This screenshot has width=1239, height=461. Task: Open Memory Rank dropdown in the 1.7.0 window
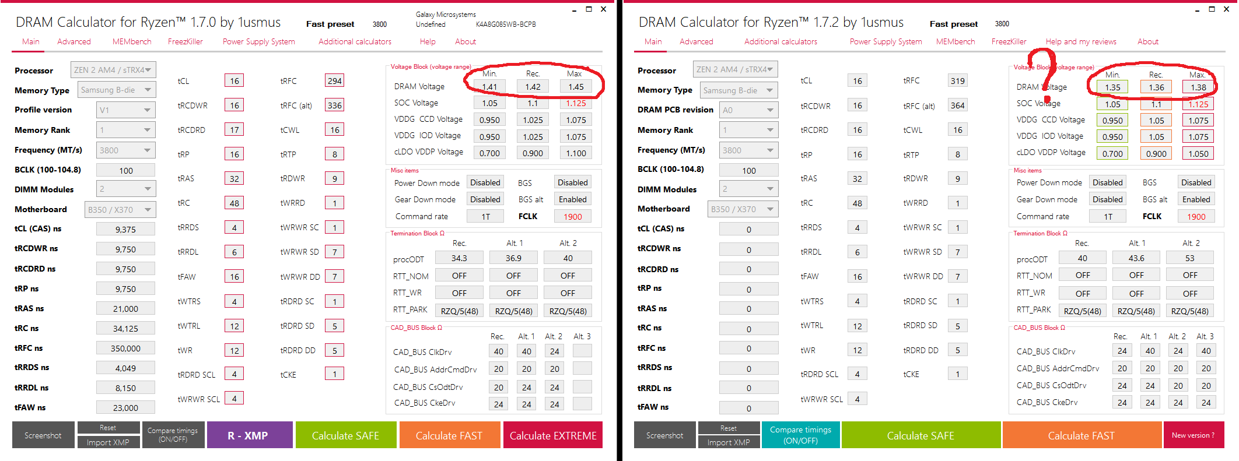126,130
